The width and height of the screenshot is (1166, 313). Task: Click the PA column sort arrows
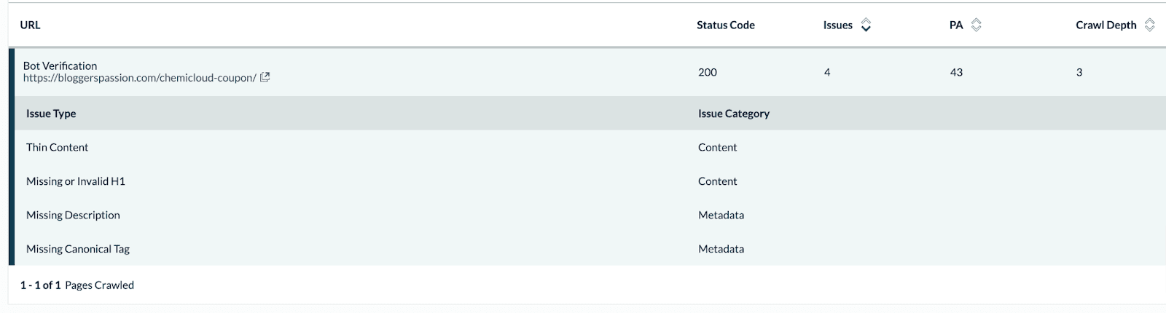977,25
